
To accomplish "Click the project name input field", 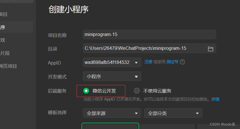I will pyautogui.click(x=149, y=35).
